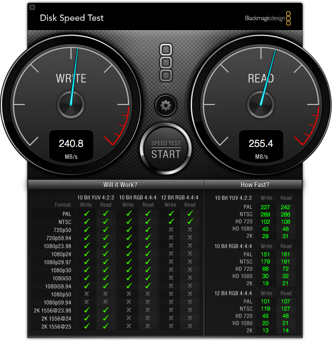Click the Blackmagicdesign logo

[268, 19]
